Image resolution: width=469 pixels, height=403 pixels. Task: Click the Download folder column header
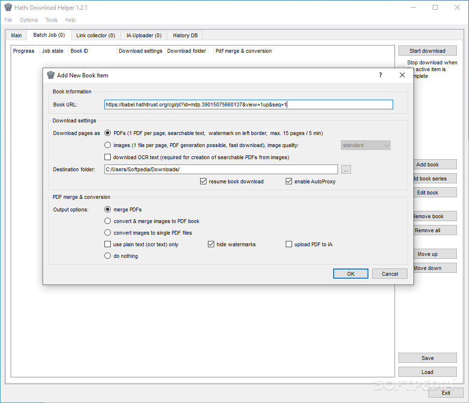[x=189, y=51]
